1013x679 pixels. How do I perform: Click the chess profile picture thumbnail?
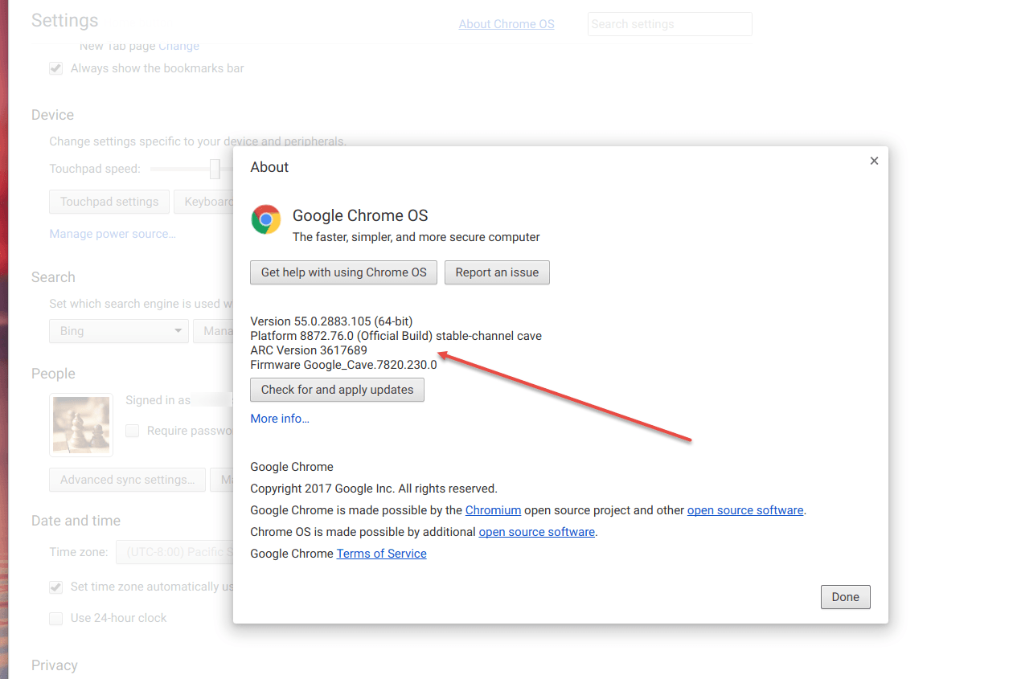(x=81, y=425)
